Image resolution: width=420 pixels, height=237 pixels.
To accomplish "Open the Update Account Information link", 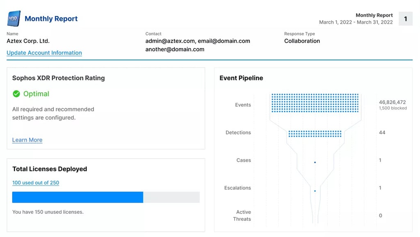I will (x=44, y=53).
